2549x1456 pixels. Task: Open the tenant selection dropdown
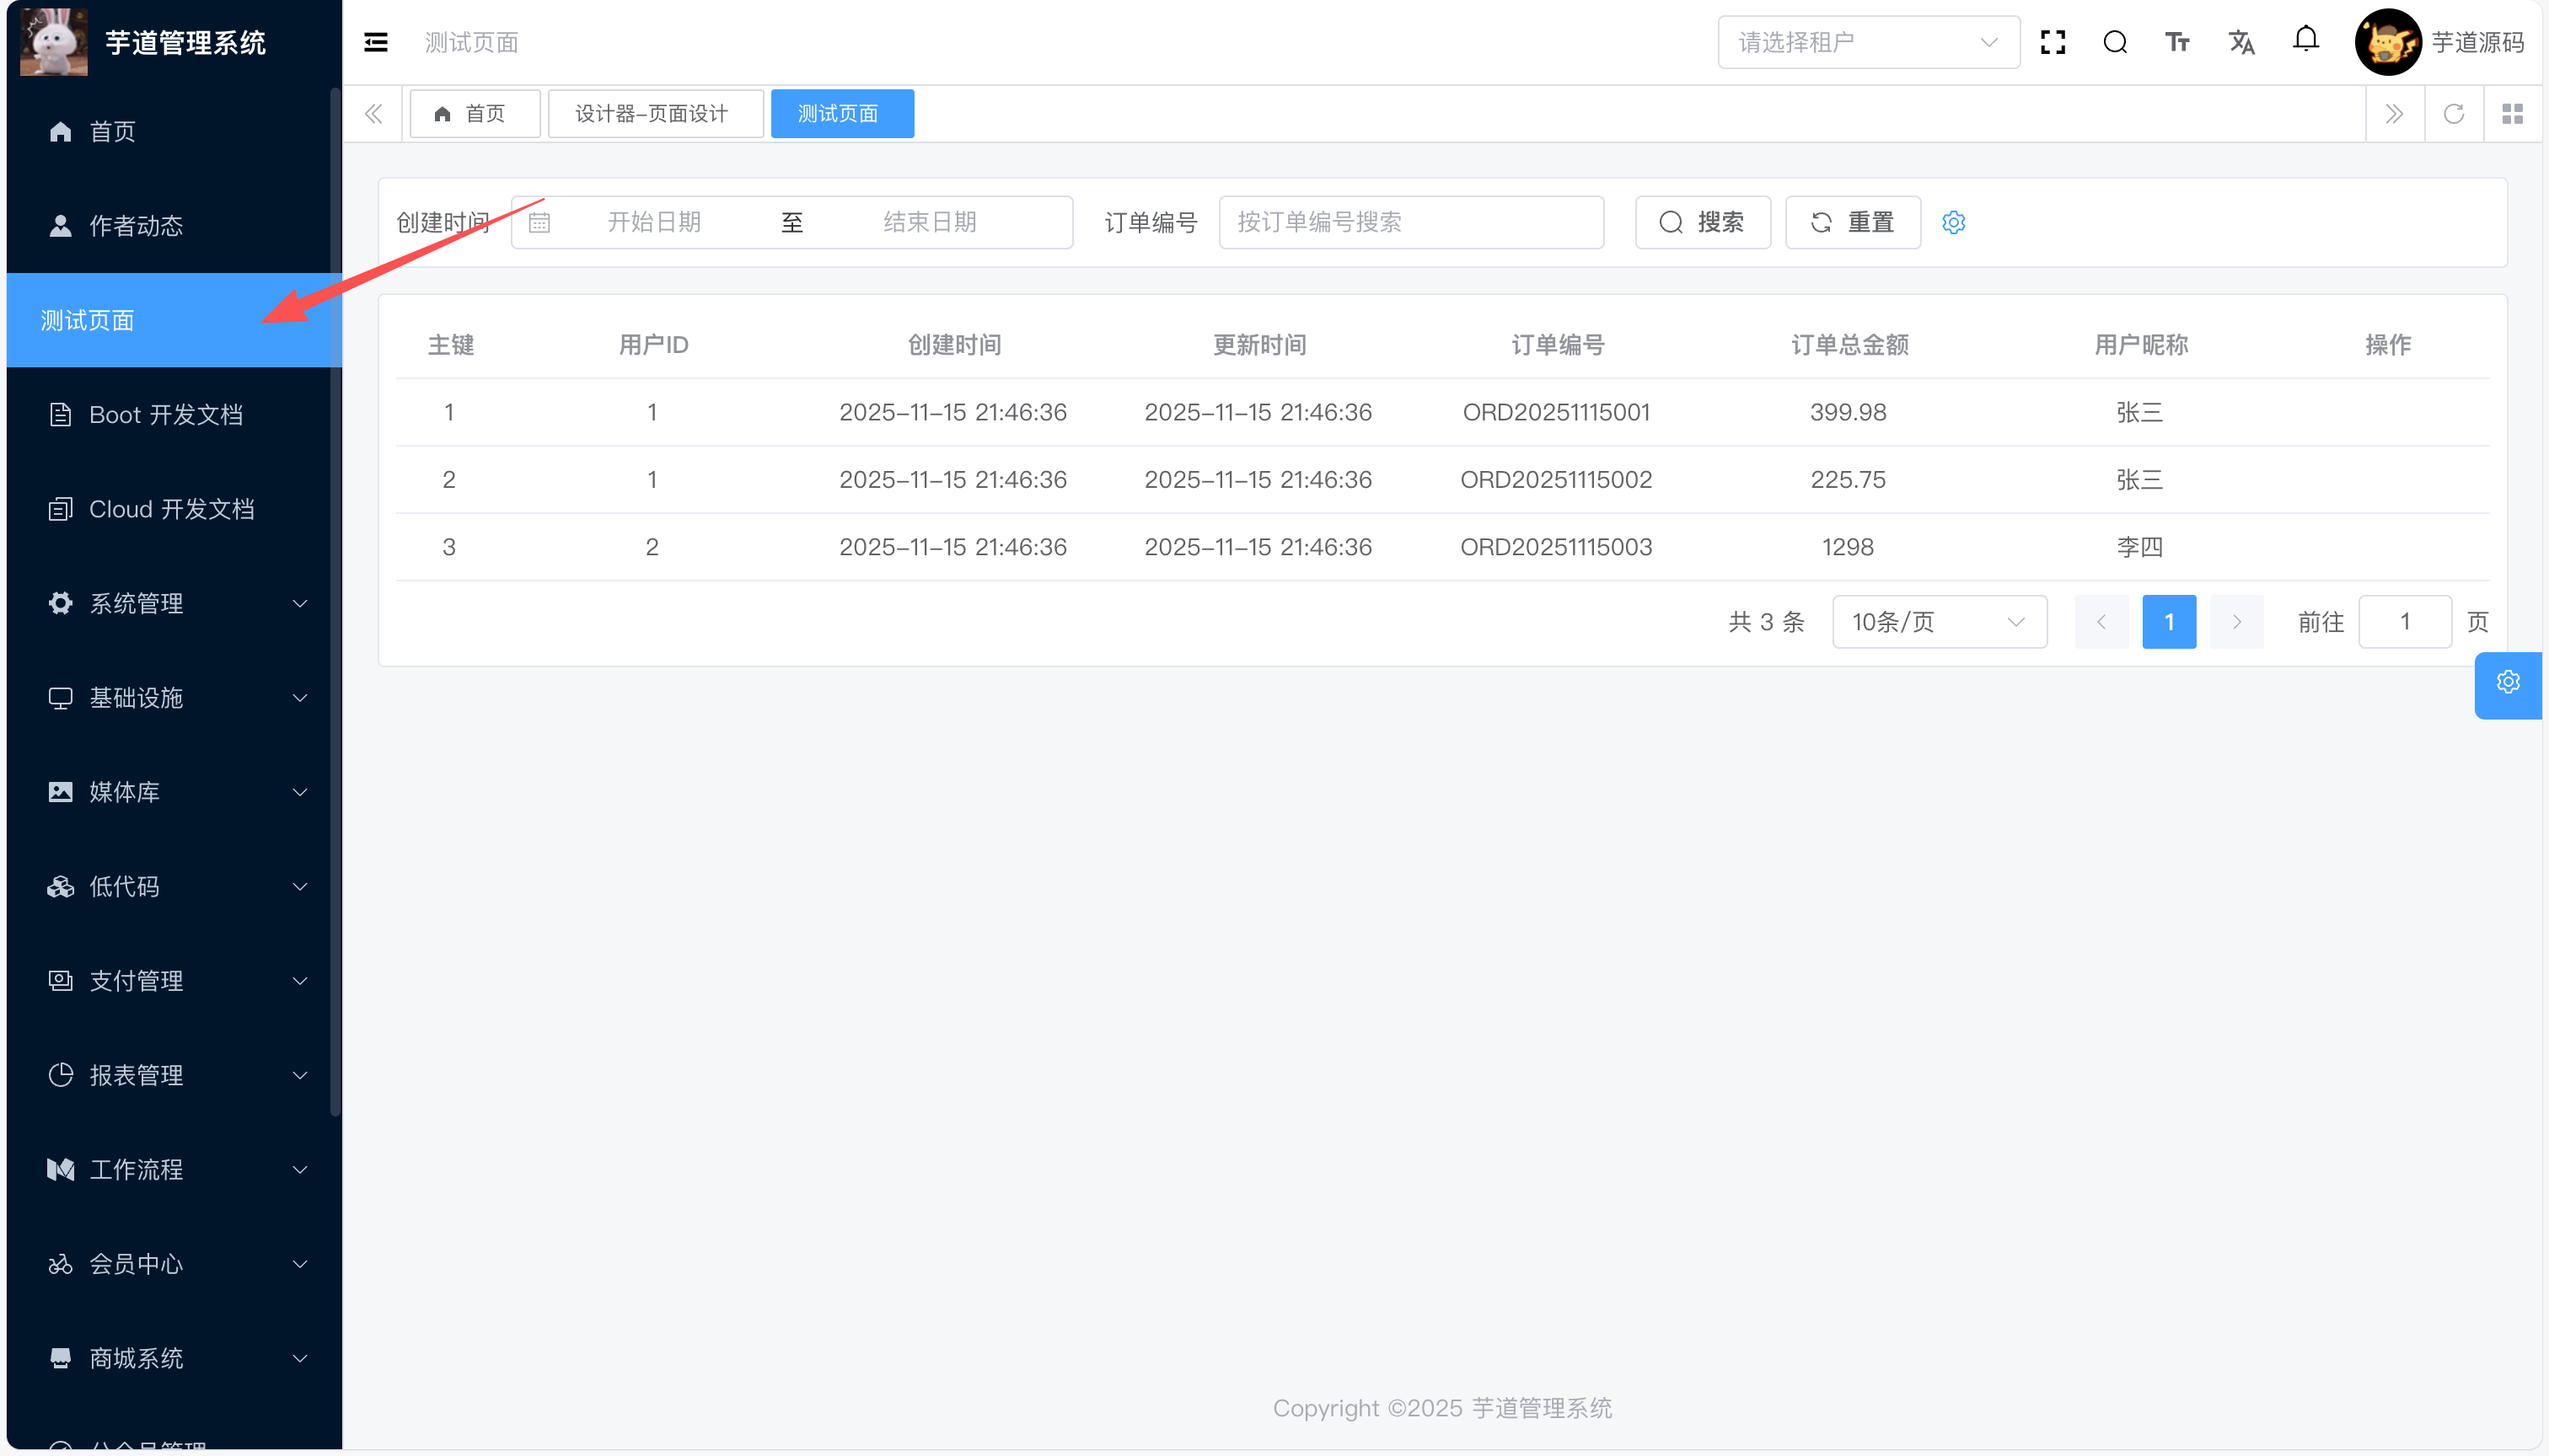pyautogui.click(x=1868, y=42)
